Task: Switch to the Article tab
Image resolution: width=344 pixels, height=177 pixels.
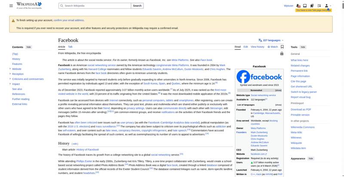Action: pyautogui.click(x=61, y=47)
